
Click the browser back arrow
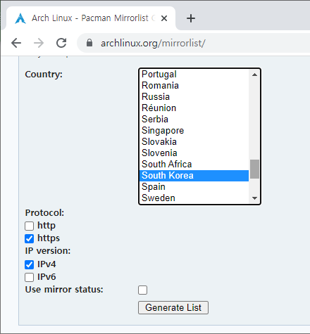16,43
